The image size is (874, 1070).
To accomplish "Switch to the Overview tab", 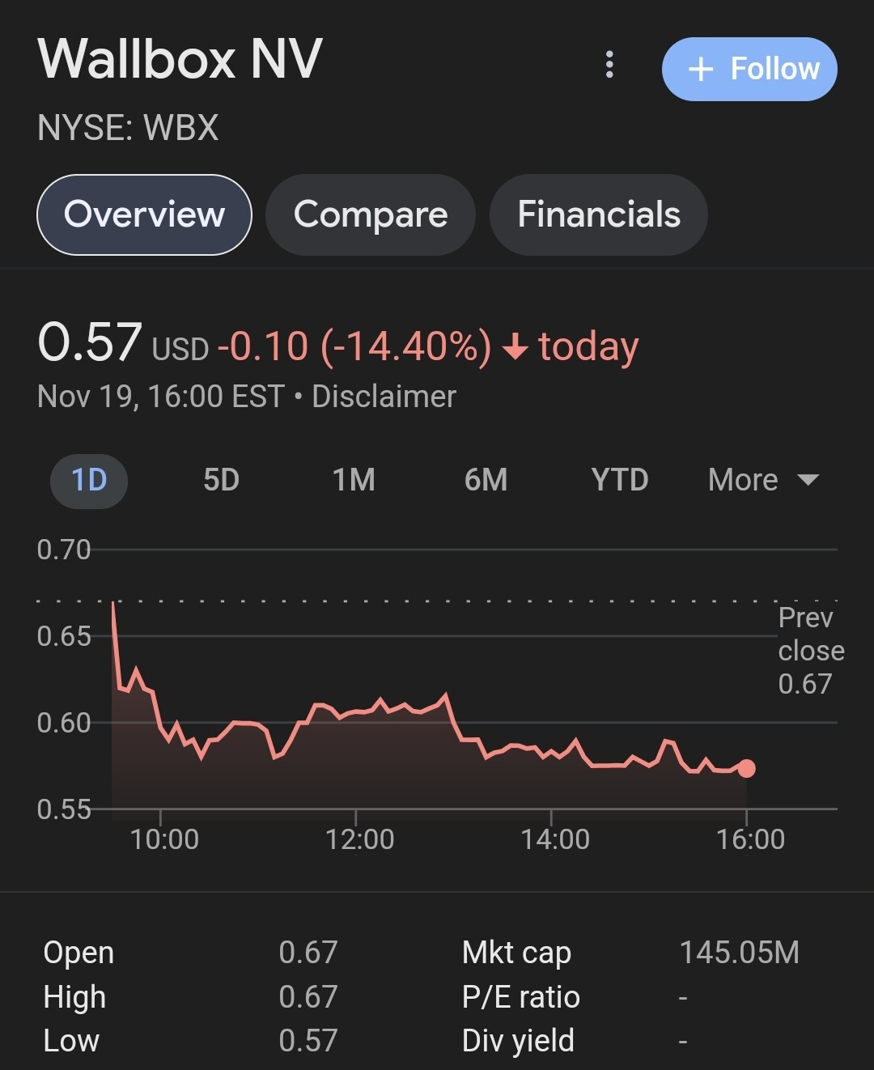I will click(x=144, y=214).
